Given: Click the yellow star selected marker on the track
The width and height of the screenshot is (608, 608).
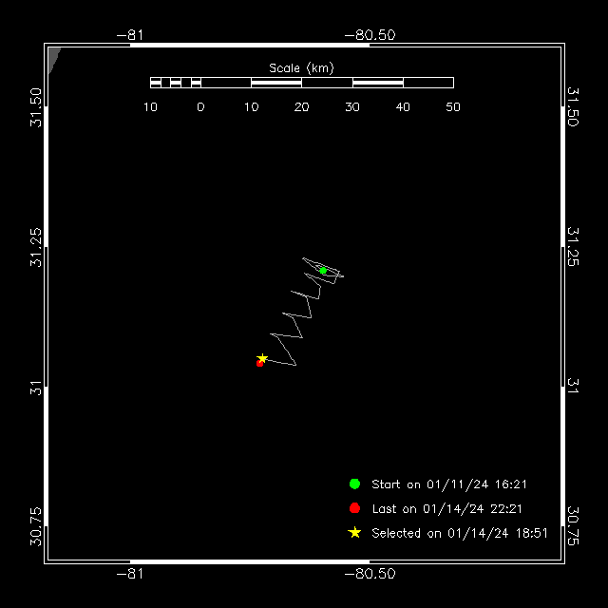Looking at the screenshot, I should [262, 358].
